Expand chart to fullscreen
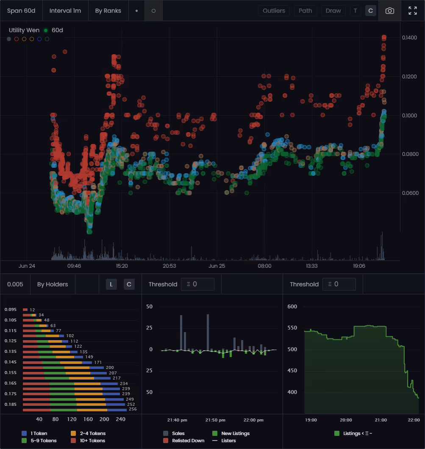 (x=412, y=11)
